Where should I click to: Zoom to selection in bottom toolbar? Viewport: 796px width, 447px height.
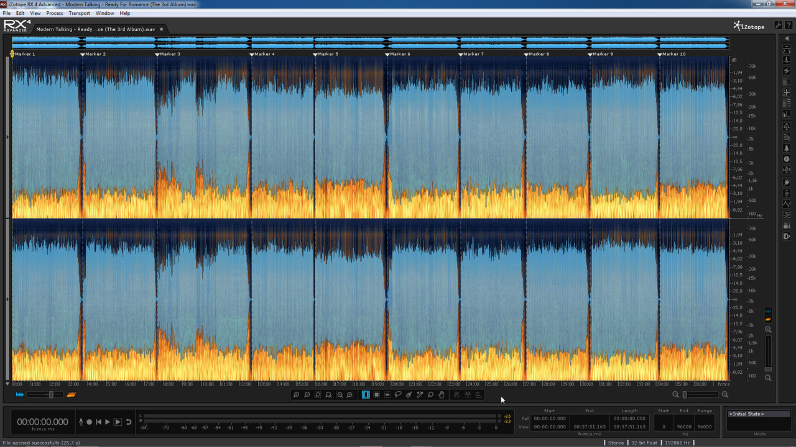[318, 395]
